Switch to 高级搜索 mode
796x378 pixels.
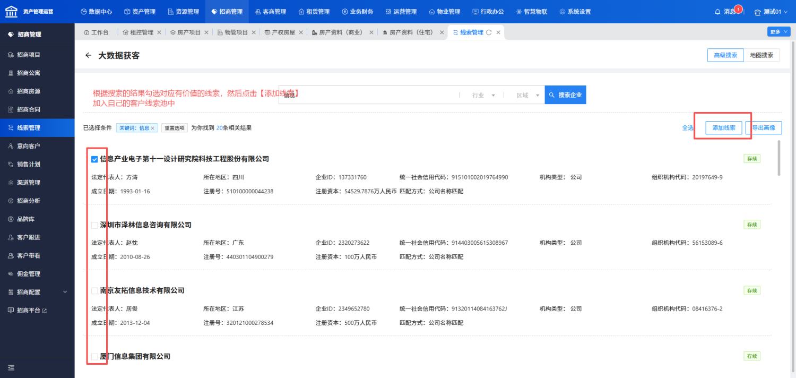[725, 55]
